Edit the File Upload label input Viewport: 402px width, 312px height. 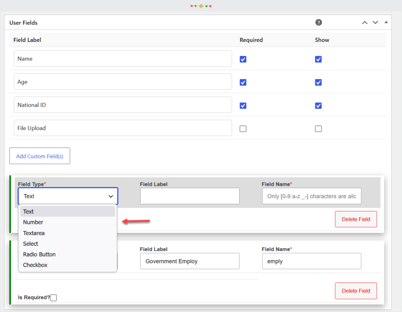[x=123, y=128]
